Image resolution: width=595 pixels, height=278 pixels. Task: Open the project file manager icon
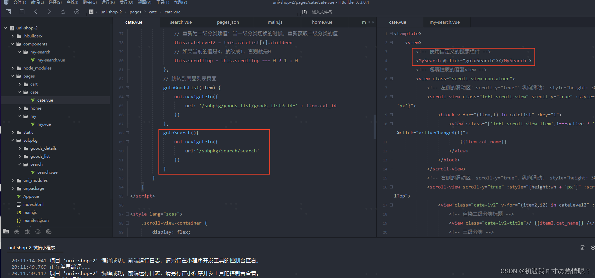point(6,231)
